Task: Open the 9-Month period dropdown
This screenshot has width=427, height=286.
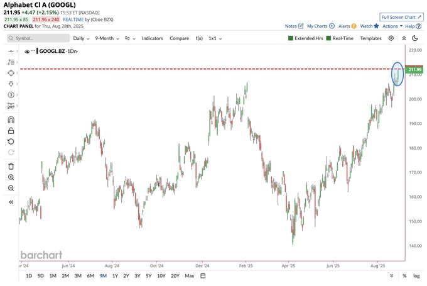Action: tap(107, 38)
